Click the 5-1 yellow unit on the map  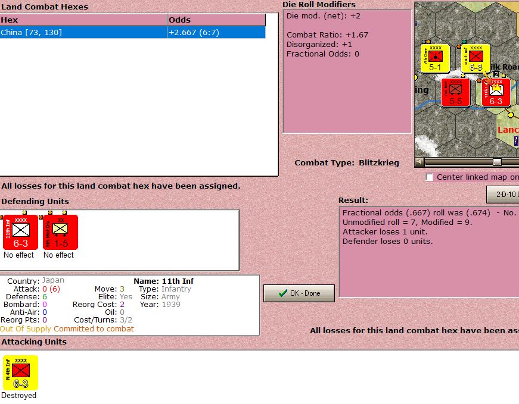[435, 58]
